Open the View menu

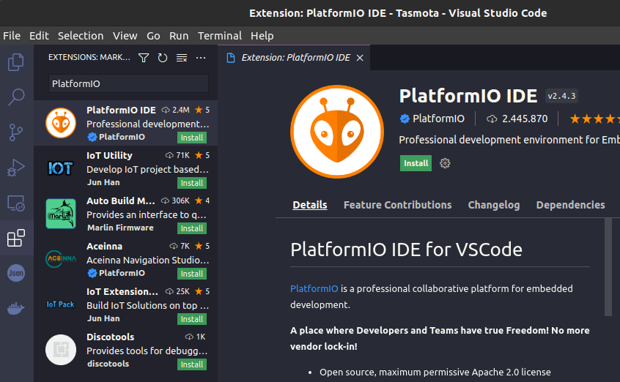pyautogui.click(x=125, y=36)
